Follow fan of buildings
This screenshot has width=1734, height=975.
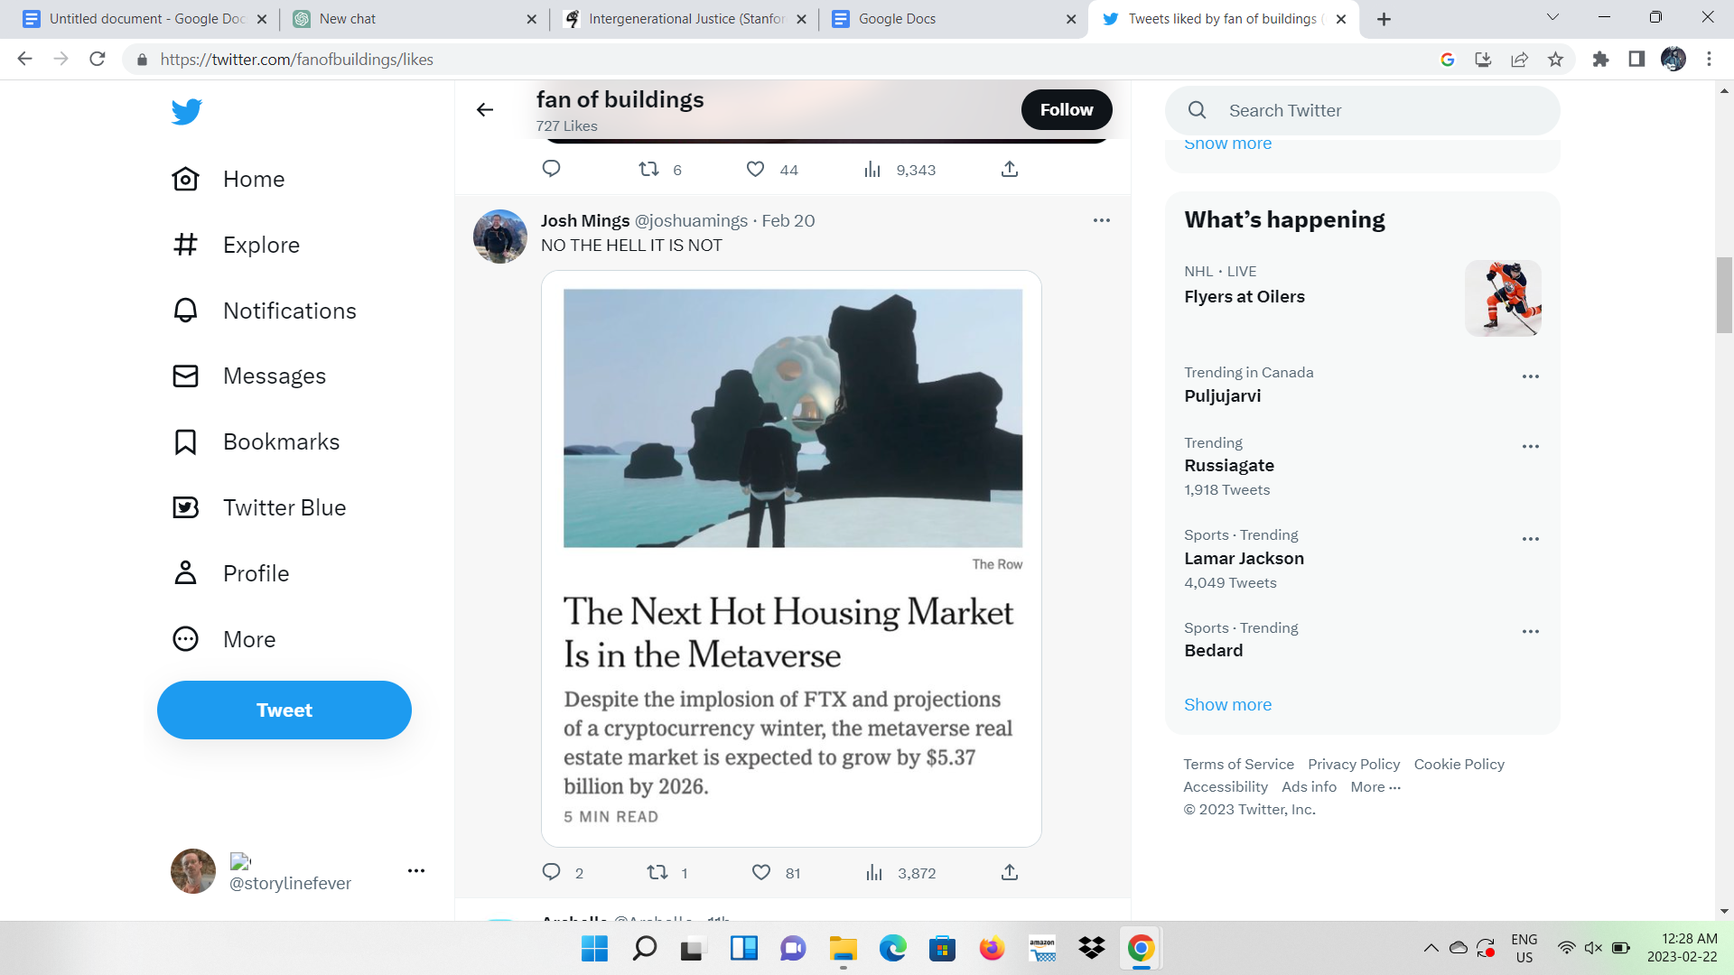pyautogui.click(x=1067, y=110)
